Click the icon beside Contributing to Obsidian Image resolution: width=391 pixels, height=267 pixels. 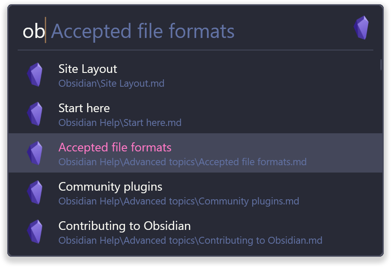click(x=35, y=232)
